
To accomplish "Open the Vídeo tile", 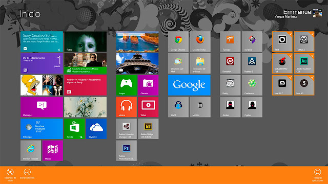I will [x=148, y=107].
